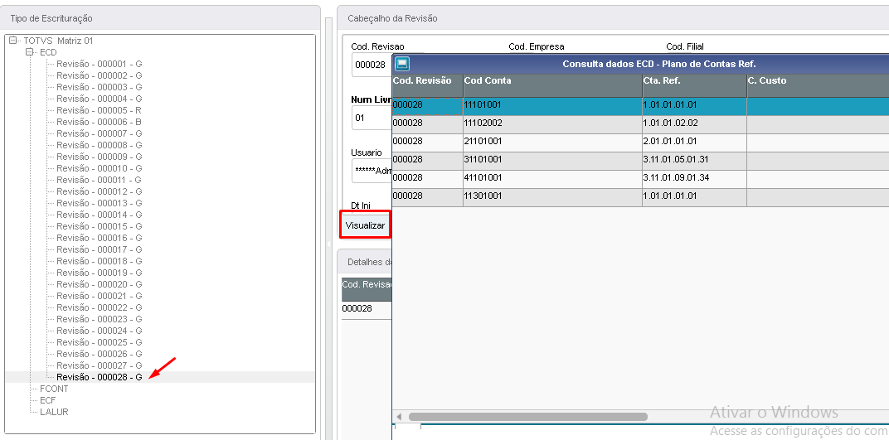Select Revisão - 000017 - G
889x440 pixels.
point(100,249)
